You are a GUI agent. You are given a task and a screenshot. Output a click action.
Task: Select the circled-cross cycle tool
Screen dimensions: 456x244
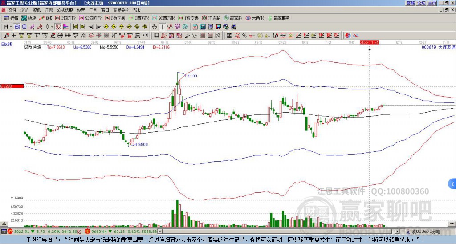click(x=91, y=36)
